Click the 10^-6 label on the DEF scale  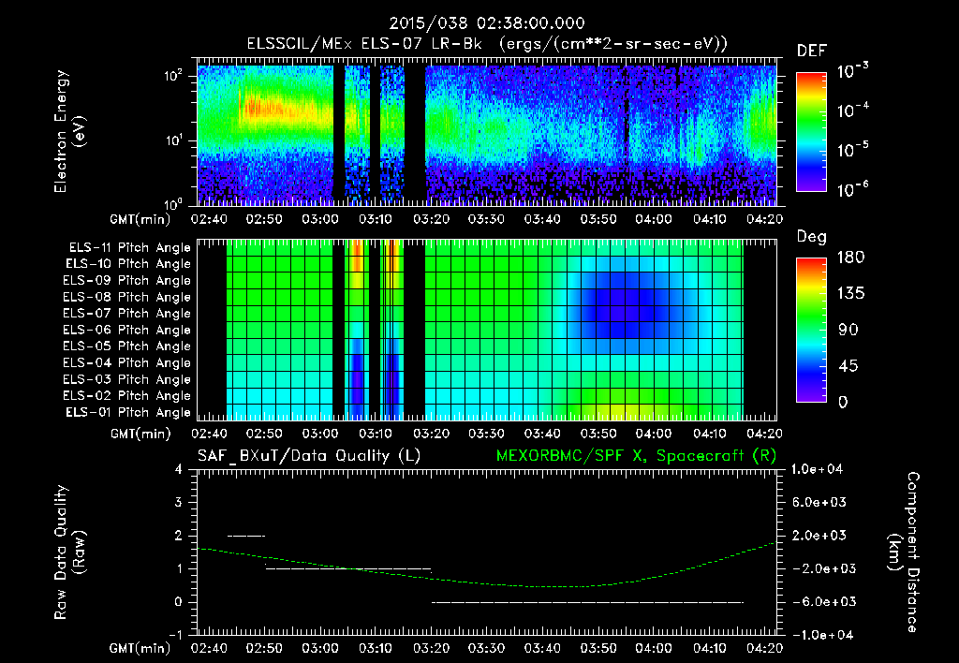point(852,189)
